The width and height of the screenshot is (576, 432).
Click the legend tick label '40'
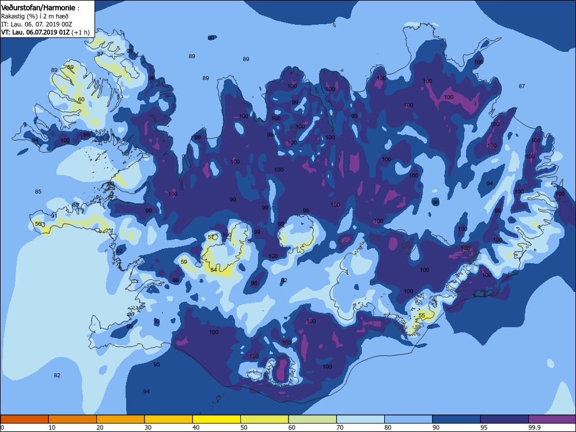(x=196, y=427)
